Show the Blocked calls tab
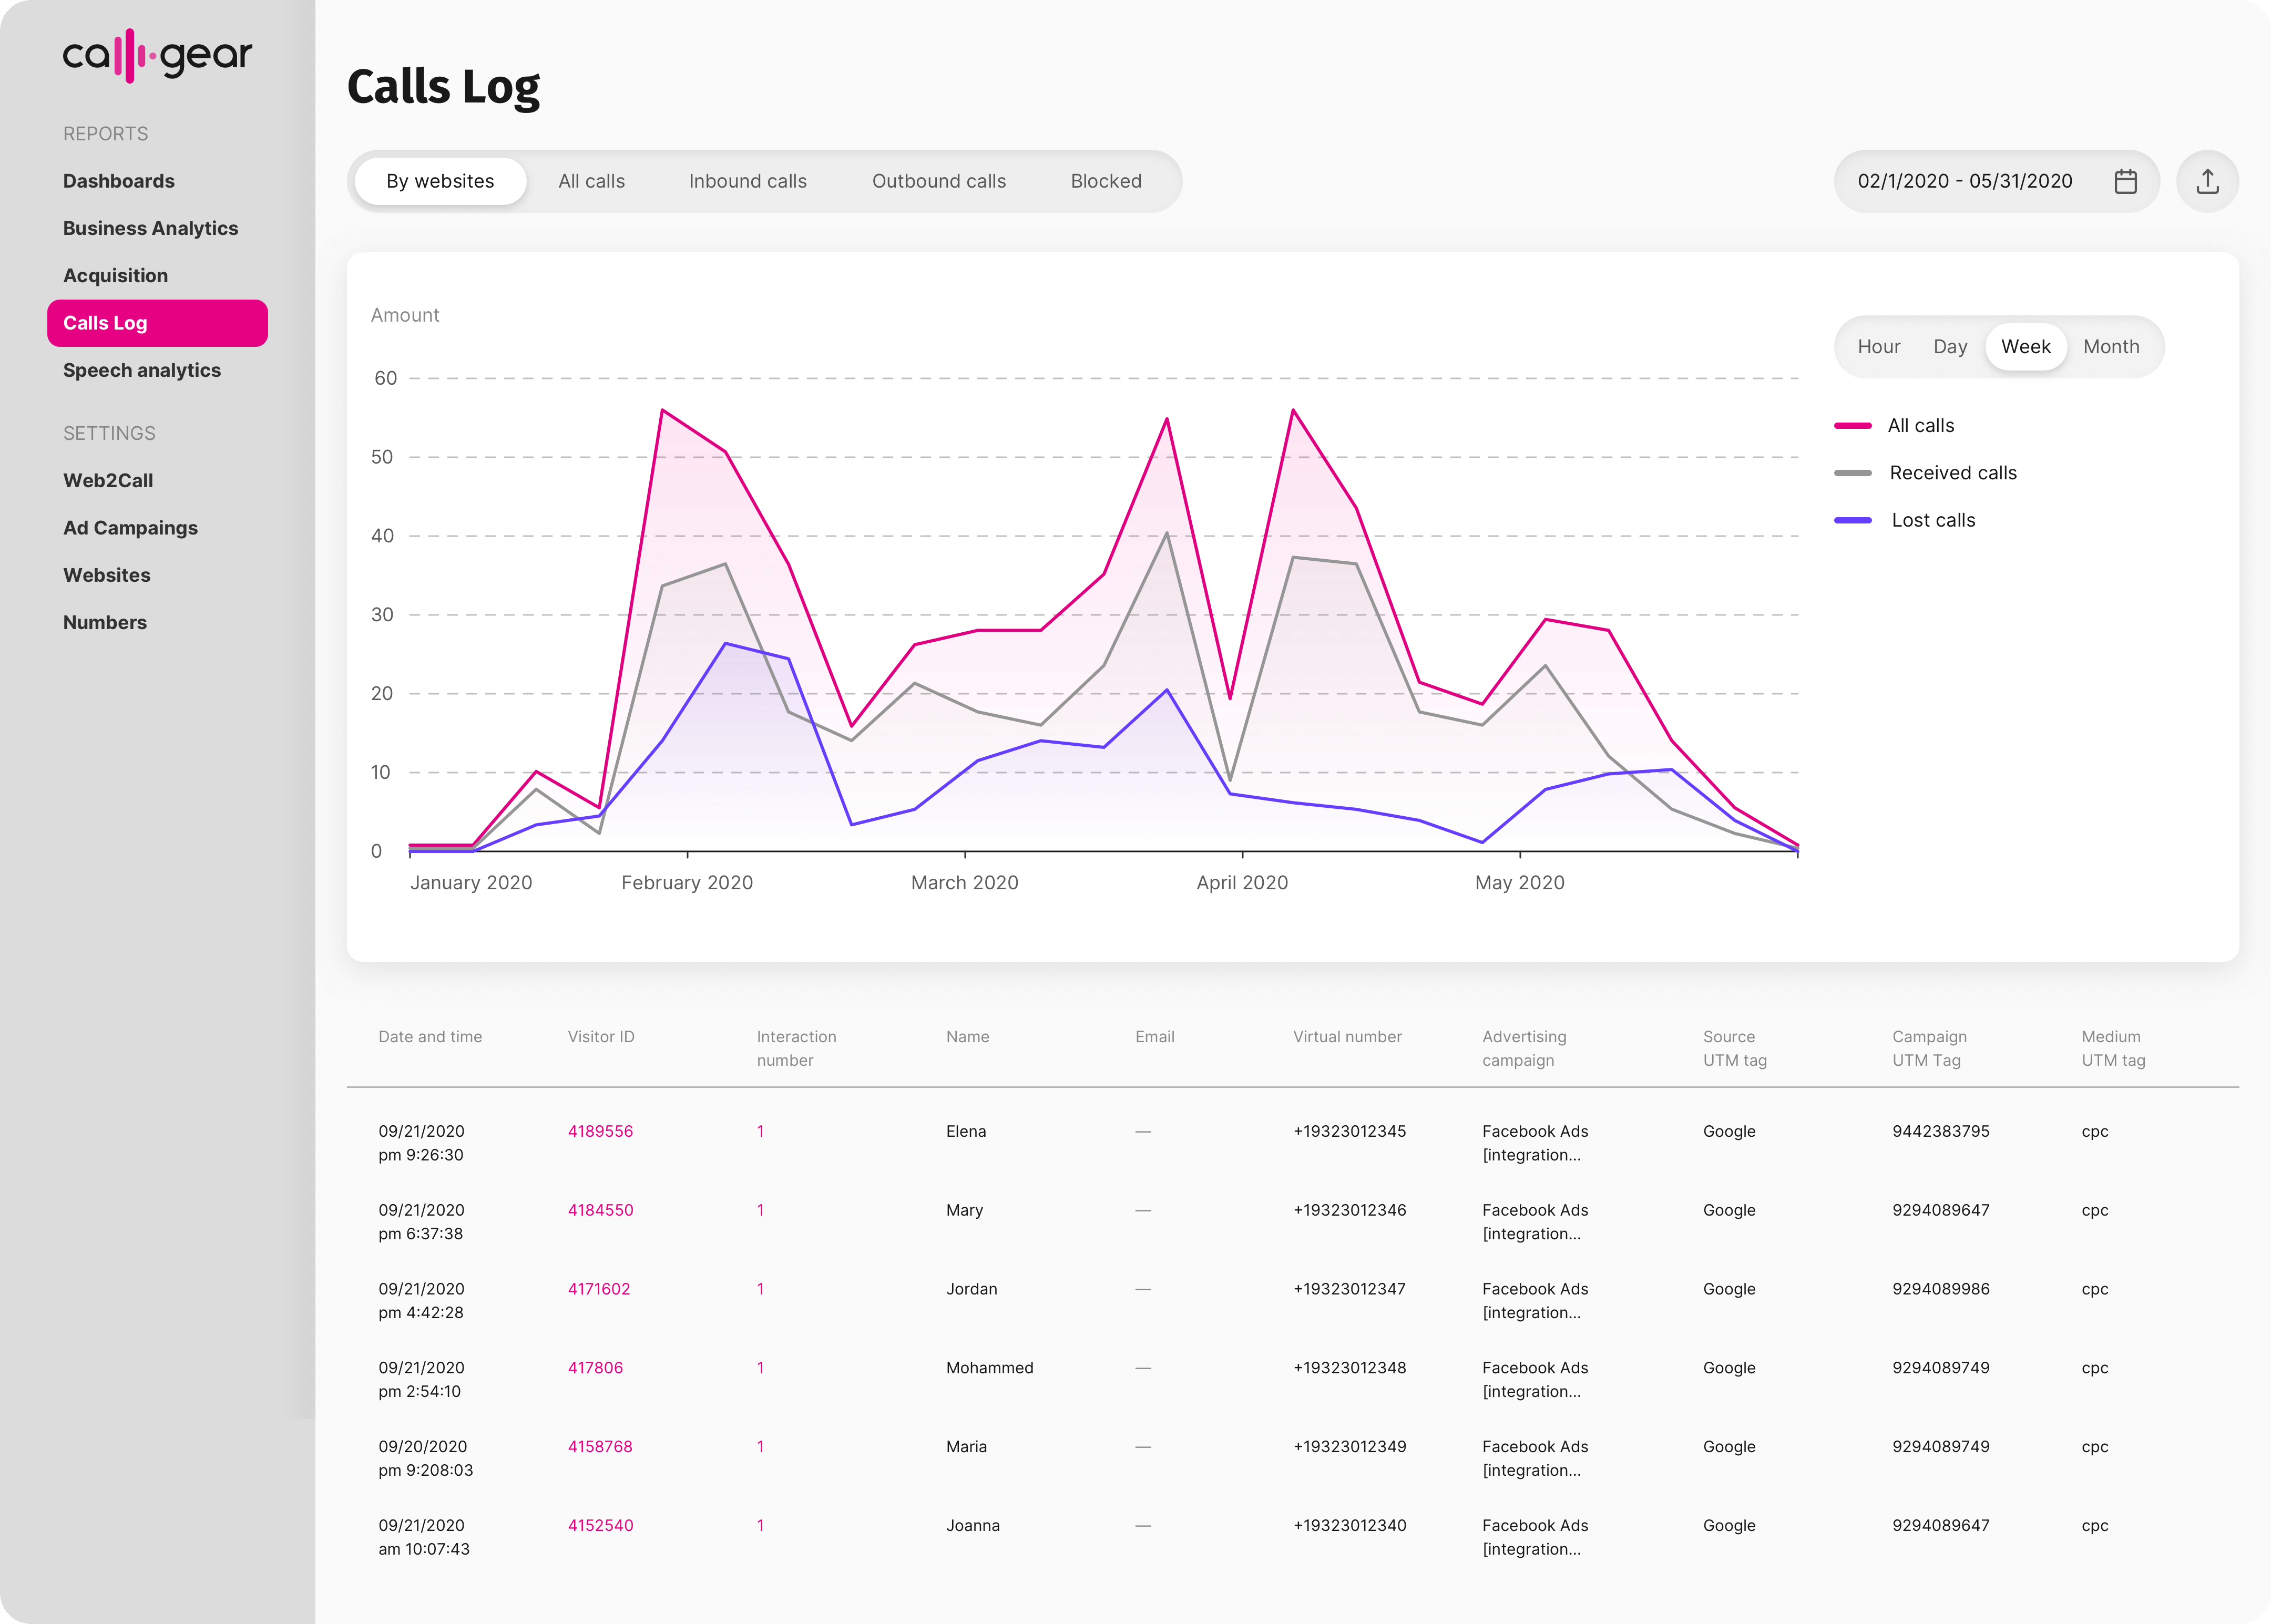The image size is (2271, 1624). [1105, 181]
